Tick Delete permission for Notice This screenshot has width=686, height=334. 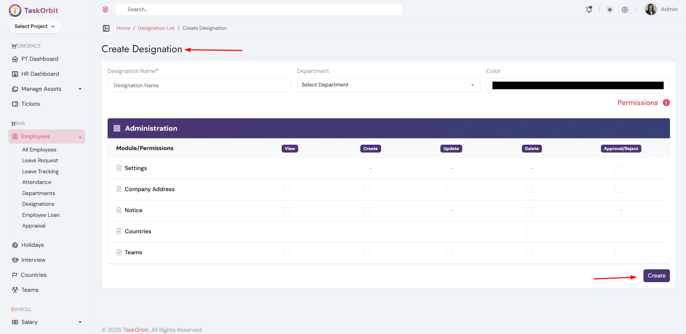(x=529, y=211)
